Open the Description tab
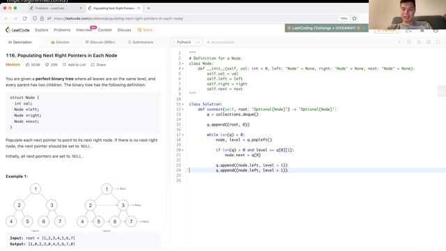446x251 pixels. (20, 42)
